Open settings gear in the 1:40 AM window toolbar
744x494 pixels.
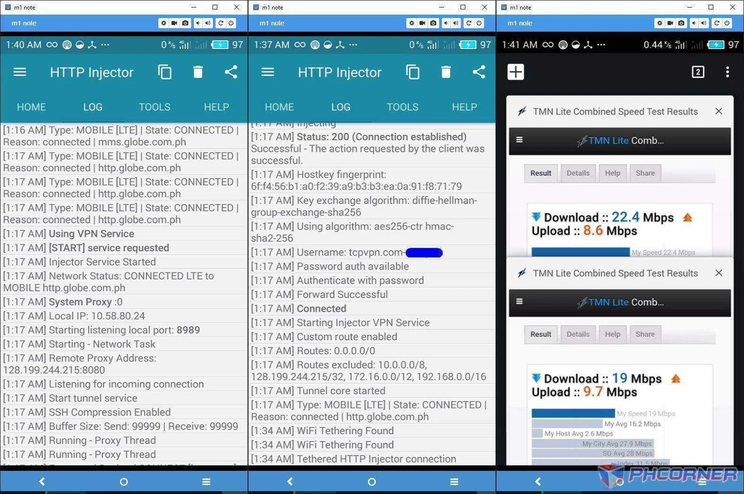point(163,23)
